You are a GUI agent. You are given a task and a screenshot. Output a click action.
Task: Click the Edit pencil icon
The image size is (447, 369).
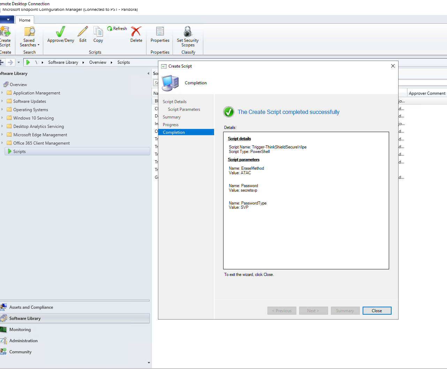click(83, 31)
